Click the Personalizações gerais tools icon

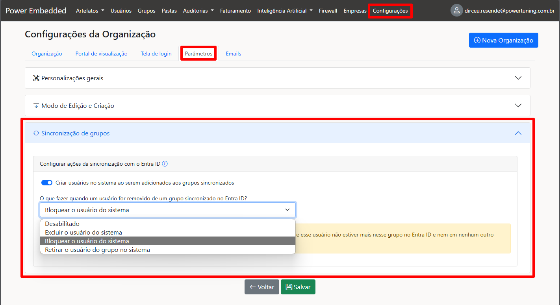(x=36, y=78)
